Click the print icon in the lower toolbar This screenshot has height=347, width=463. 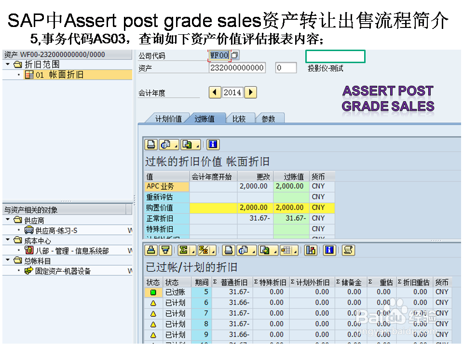(x=228, y=251)
